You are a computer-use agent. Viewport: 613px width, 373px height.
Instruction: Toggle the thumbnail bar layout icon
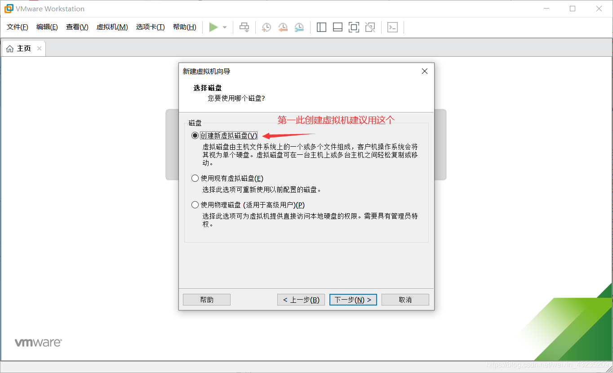coord(338,27)
